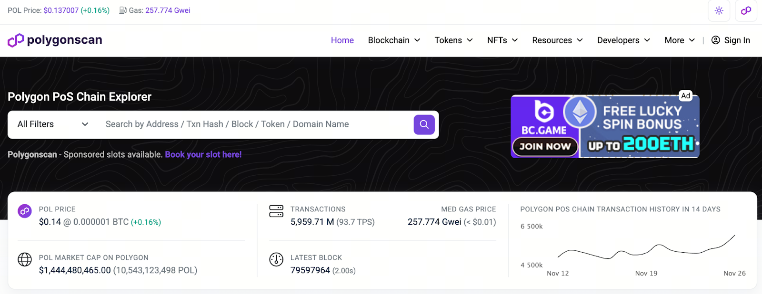Open the More menu

click(680, 40)
